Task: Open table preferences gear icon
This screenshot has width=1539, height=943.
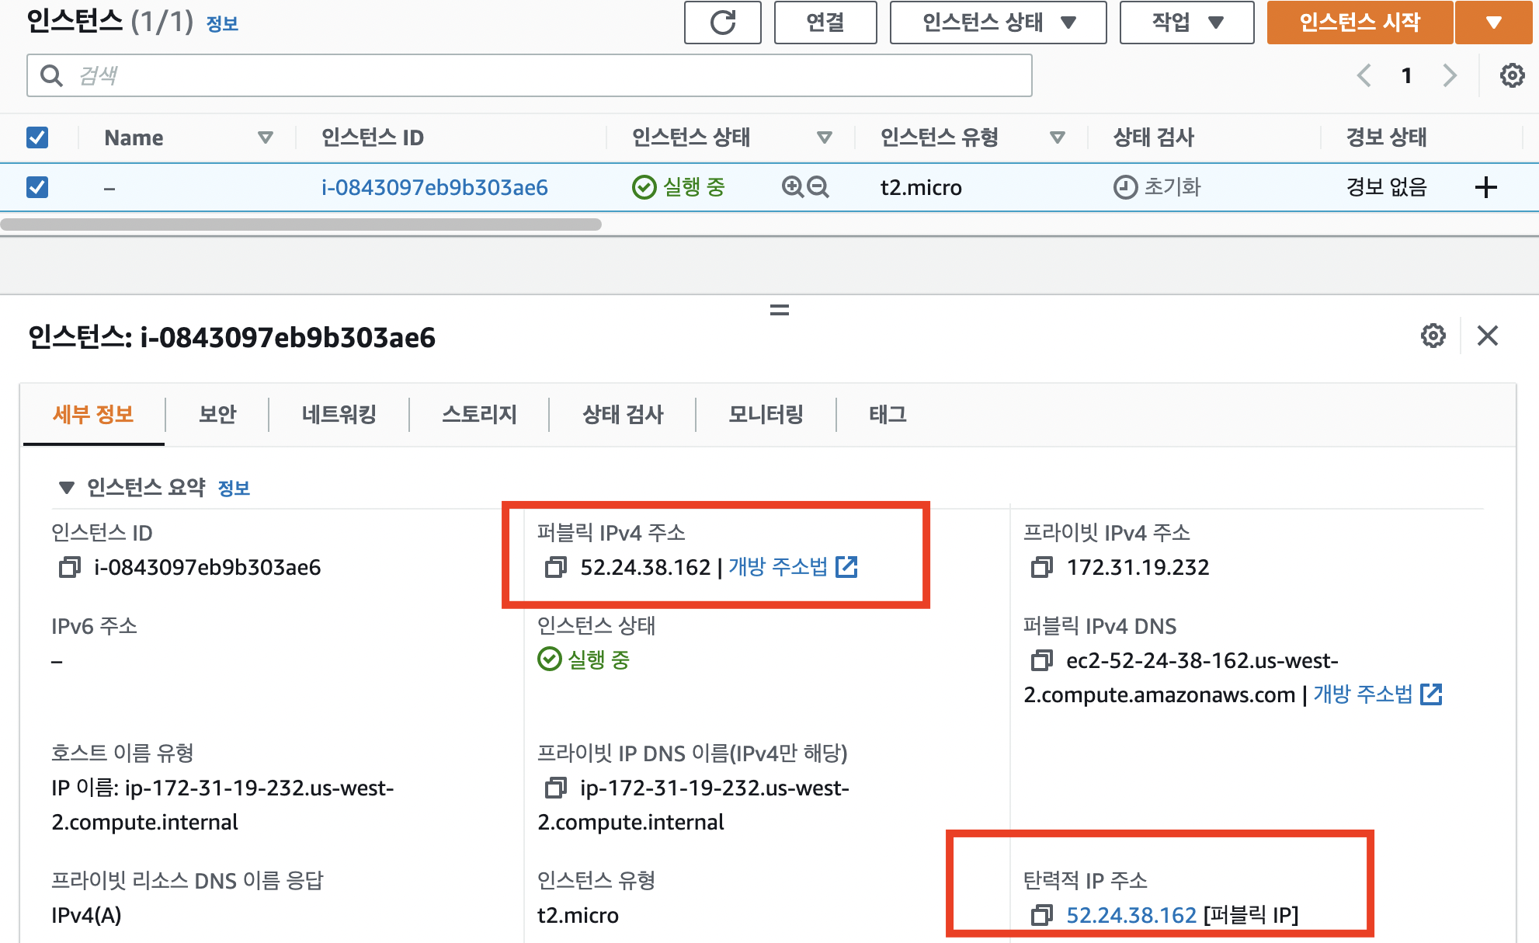Action: (x=1511, y=75)
